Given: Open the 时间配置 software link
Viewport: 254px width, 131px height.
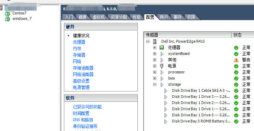Looking at the screenshot, I should click(81, 113).
